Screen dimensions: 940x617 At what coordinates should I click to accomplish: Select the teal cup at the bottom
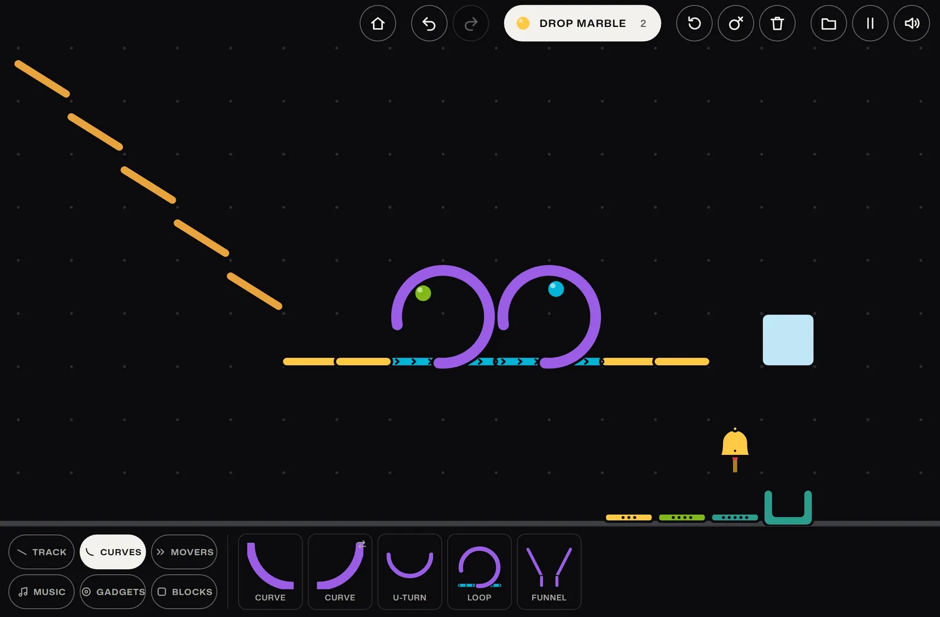tap(788, 508)
